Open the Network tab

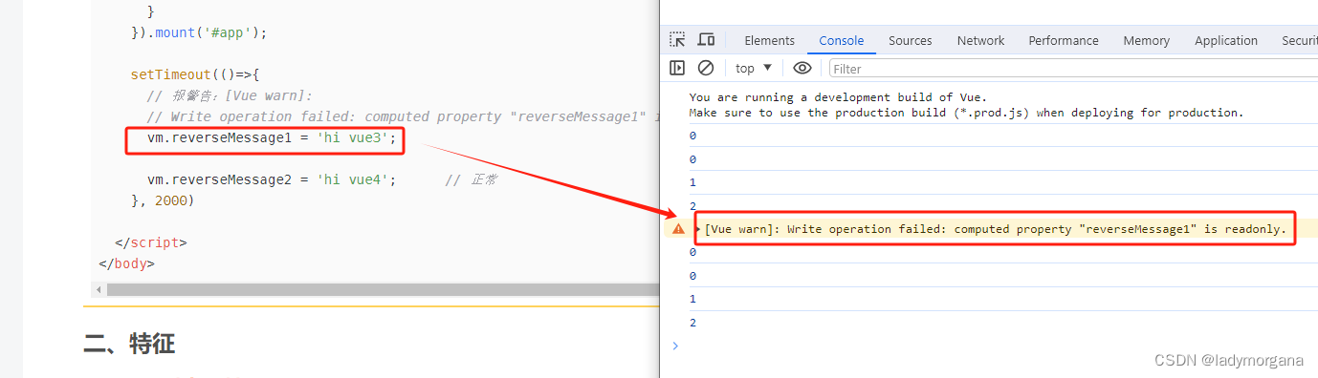pos(980,40)
